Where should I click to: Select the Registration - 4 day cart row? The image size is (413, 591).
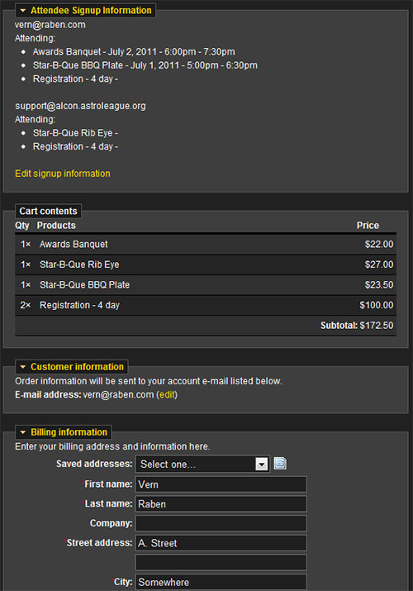tap(206, 305)
